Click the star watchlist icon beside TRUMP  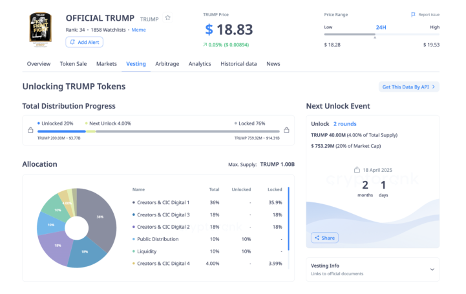coord(167,18)
